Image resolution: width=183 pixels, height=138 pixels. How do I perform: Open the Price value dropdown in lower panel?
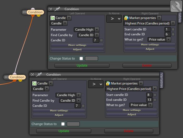click(x=150, y=105)
